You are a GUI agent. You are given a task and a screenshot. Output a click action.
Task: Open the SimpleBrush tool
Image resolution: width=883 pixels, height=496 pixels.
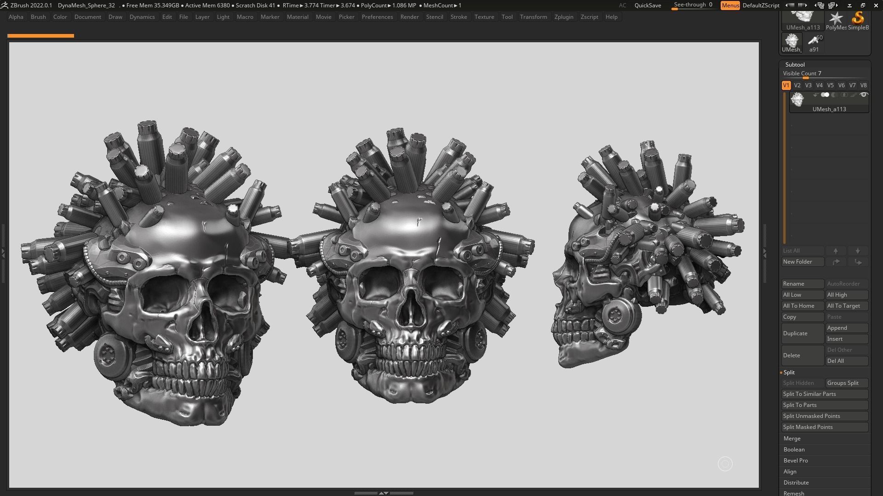[857, 18]
